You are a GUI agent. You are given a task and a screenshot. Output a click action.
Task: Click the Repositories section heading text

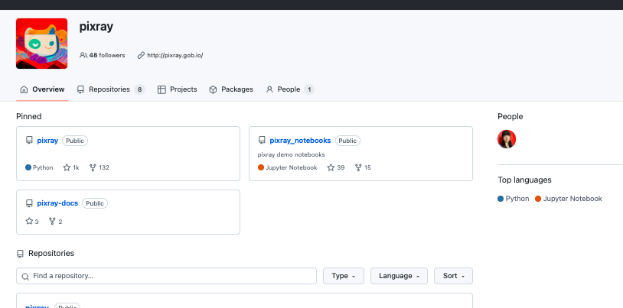click(x=51, y=253)
